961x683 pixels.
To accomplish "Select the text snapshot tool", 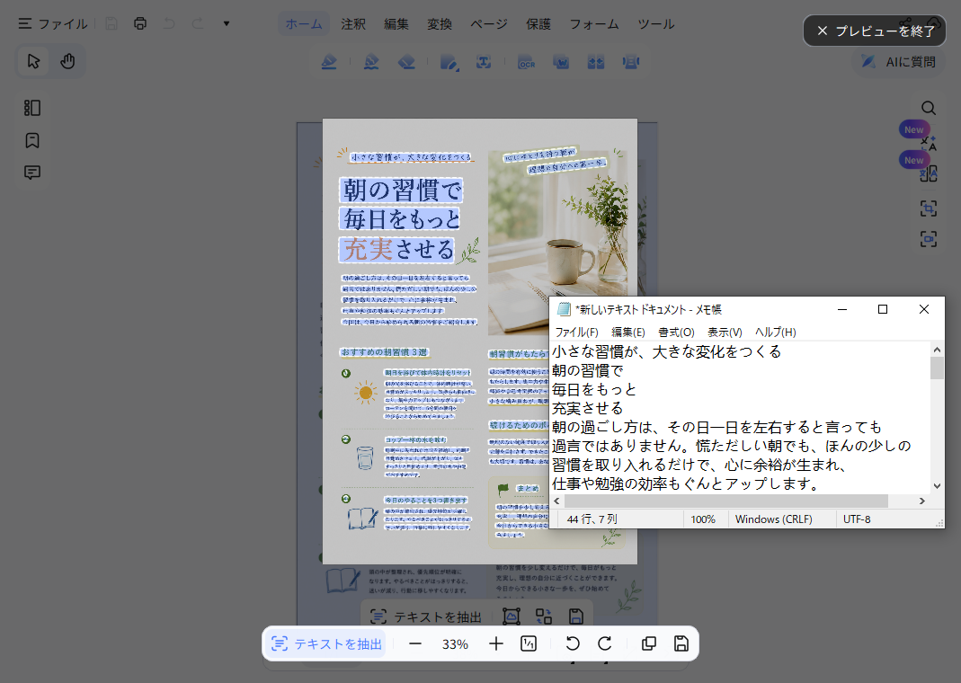I will (x=484, y=62).
